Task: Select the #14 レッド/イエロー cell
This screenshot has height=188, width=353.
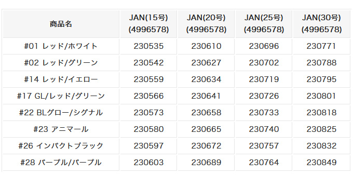Action: 61,79
